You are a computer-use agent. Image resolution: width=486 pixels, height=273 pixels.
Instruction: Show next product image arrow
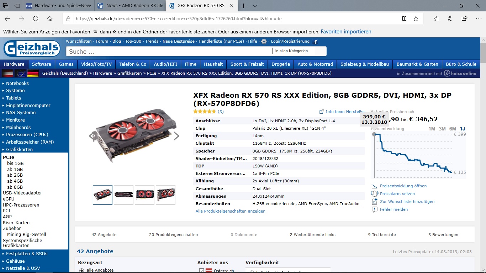(176, 136)
